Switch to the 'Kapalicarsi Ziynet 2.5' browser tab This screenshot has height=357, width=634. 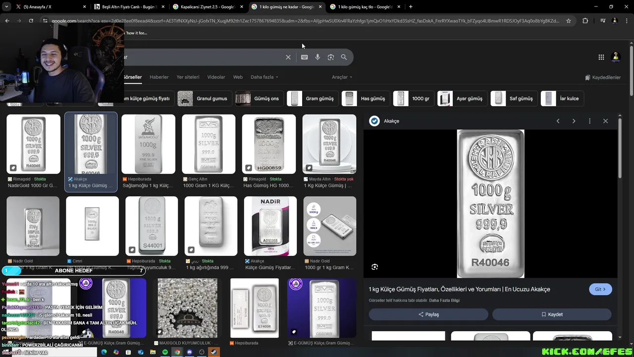(x=207, y=7)
